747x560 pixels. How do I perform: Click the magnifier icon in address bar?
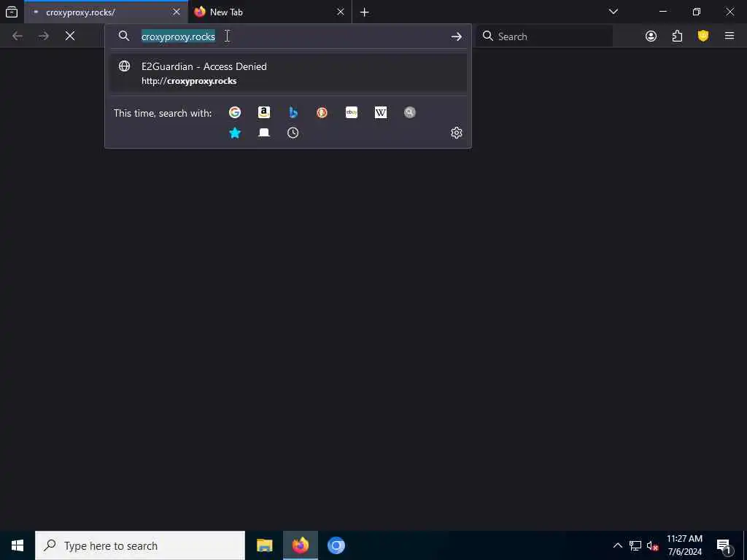click(x=124, y=36)
